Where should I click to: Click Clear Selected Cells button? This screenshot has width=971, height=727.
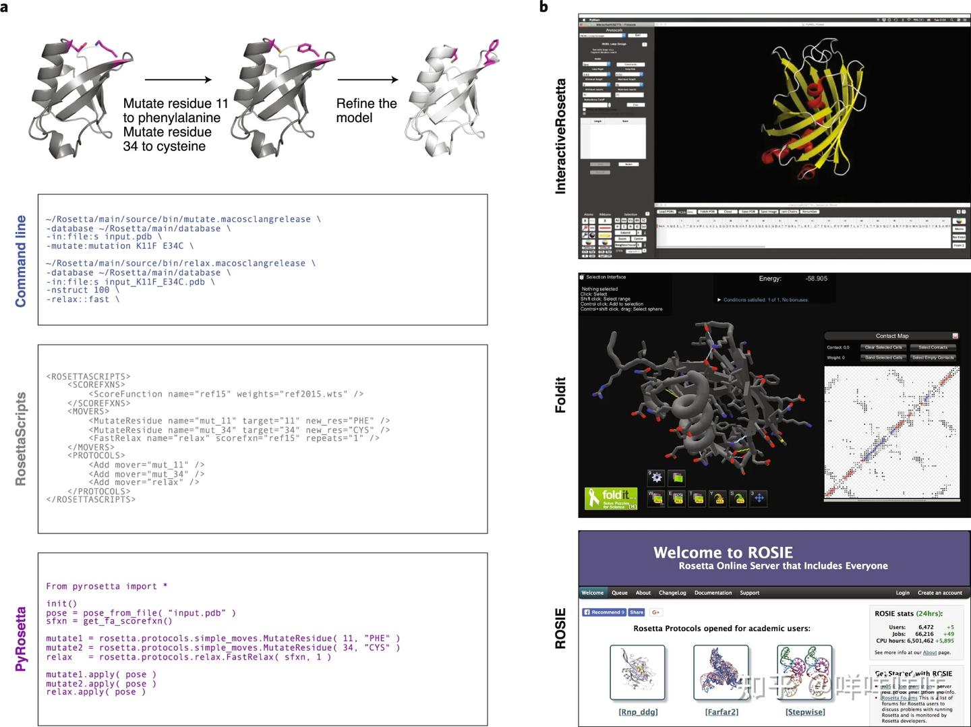click(x=883, y=347)
